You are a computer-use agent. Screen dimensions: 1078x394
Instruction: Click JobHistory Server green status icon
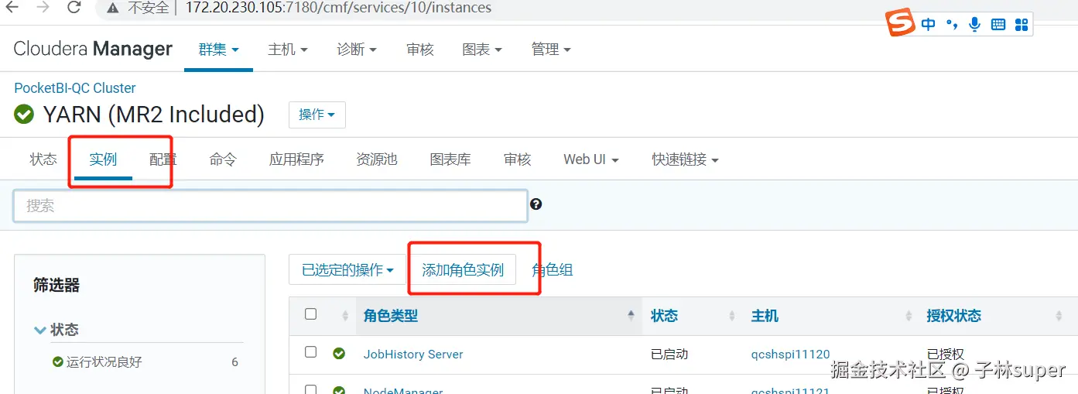click(x=339, y=354)
